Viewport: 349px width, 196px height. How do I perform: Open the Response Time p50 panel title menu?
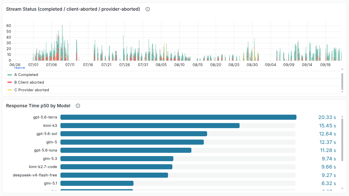pyautogui.click(x=38, y=106)
